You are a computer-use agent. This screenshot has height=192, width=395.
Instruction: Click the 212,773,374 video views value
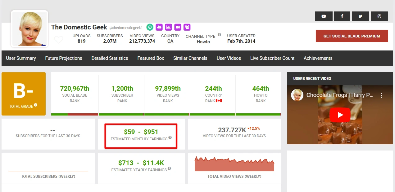142,41
